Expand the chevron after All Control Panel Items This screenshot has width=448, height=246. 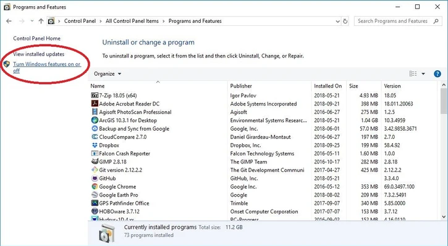164,21
